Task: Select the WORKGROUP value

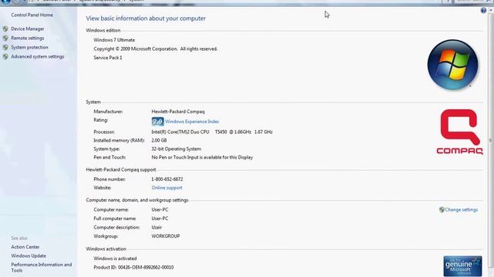Action: (x=166, y=236)
